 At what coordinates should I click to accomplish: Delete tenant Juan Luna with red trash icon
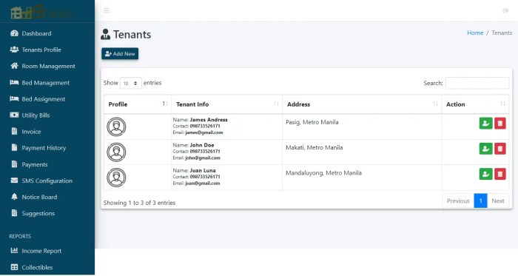499,174
